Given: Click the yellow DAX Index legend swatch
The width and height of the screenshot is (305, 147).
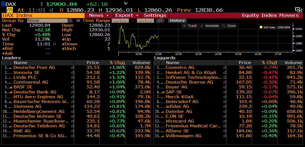Looking at the screenshot, I should [261, 27].
